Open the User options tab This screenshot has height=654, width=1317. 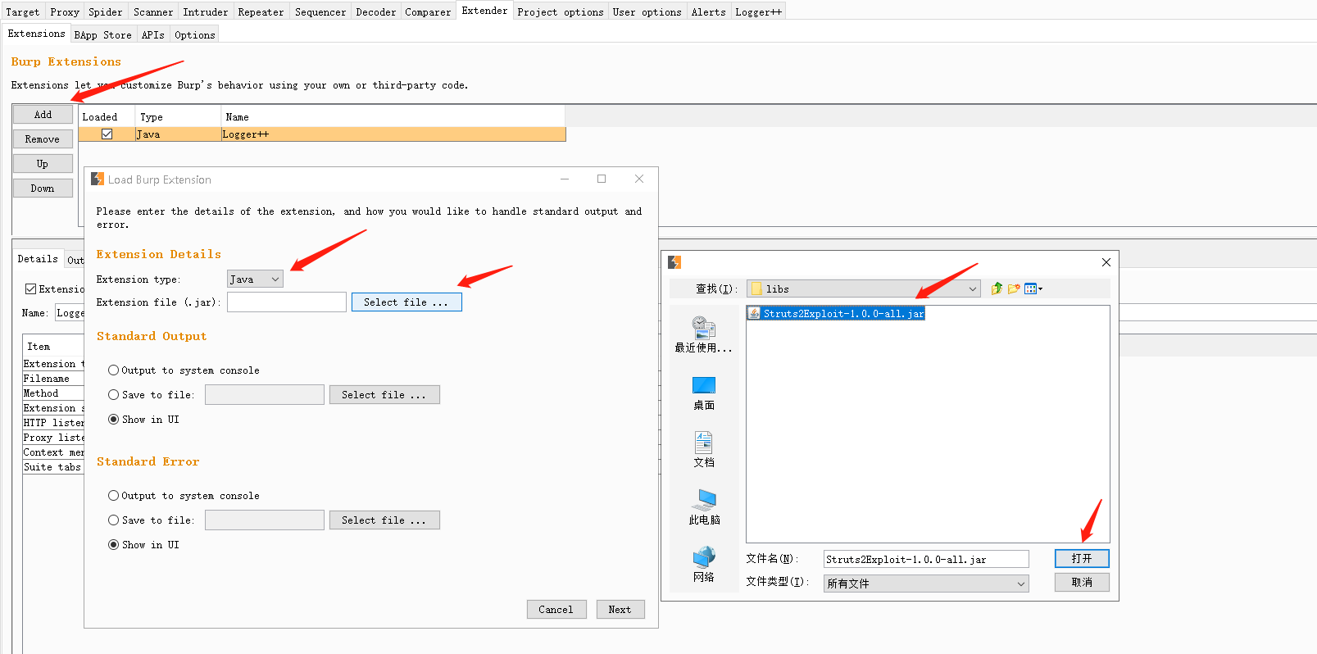tap(647, 11)
